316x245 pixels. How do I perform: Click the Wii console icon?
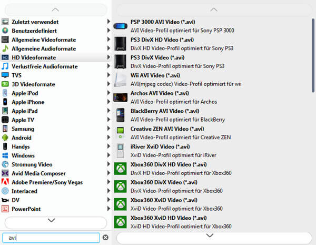coord(120,80)
